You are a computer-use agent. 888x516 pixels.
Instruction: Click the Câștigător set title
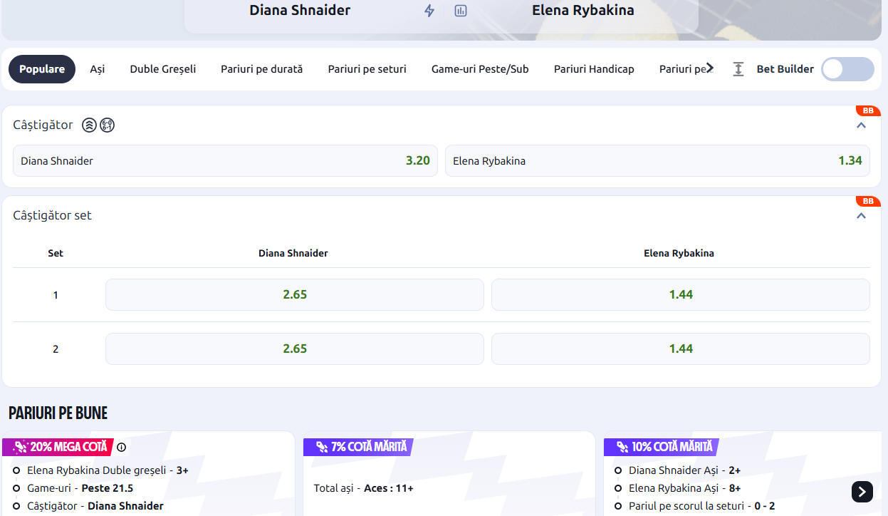coord(53,215)
